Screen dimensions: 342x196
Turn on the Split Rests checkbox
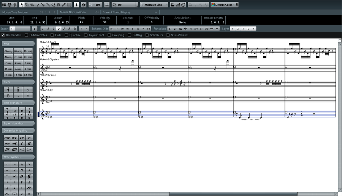147,35
